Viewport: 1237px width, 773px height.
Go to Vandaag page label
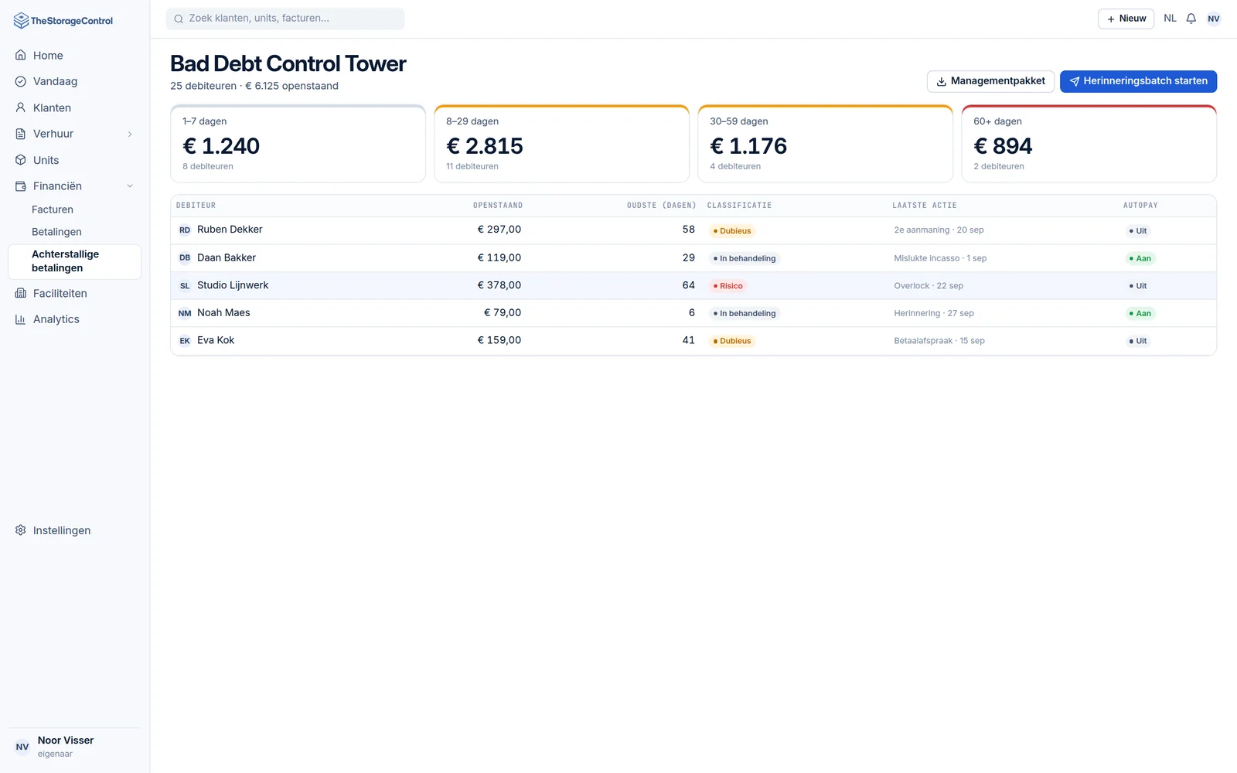55,81
